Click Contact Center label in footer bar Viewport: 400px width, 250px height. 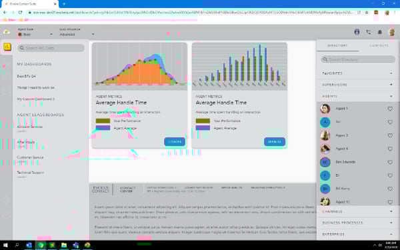127,189
